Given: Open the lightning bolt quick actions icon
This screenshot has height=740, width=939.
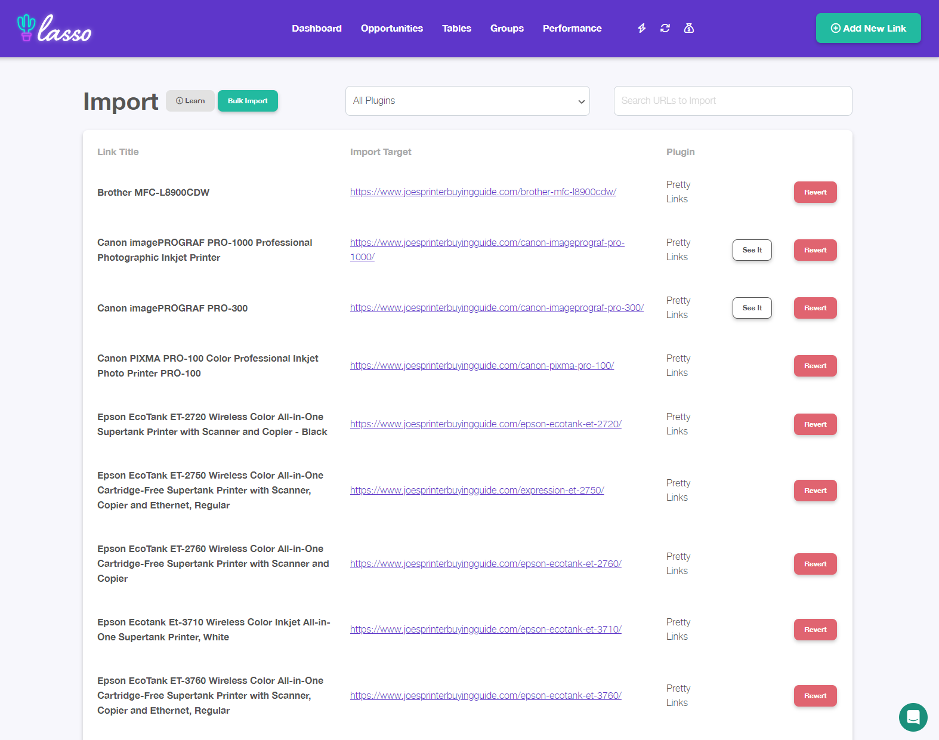Looking at the screenshot, I should (x=642, y=28).
